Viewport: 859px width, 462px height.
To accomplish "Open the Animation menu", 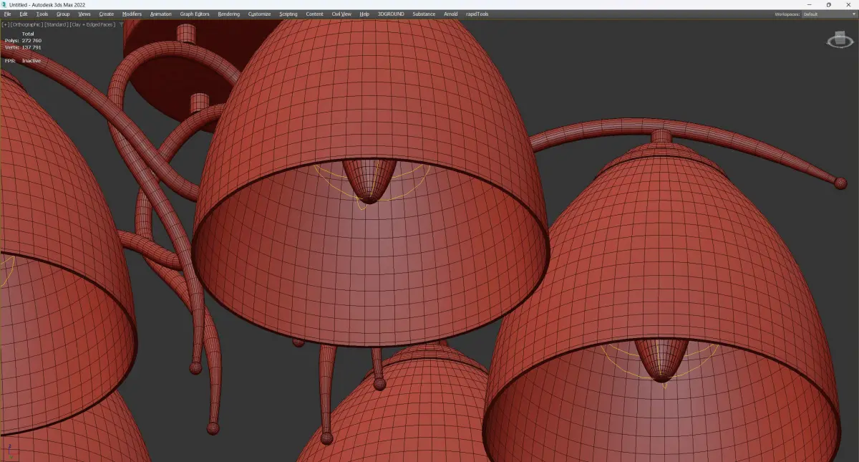I will [x=161, y=14].
